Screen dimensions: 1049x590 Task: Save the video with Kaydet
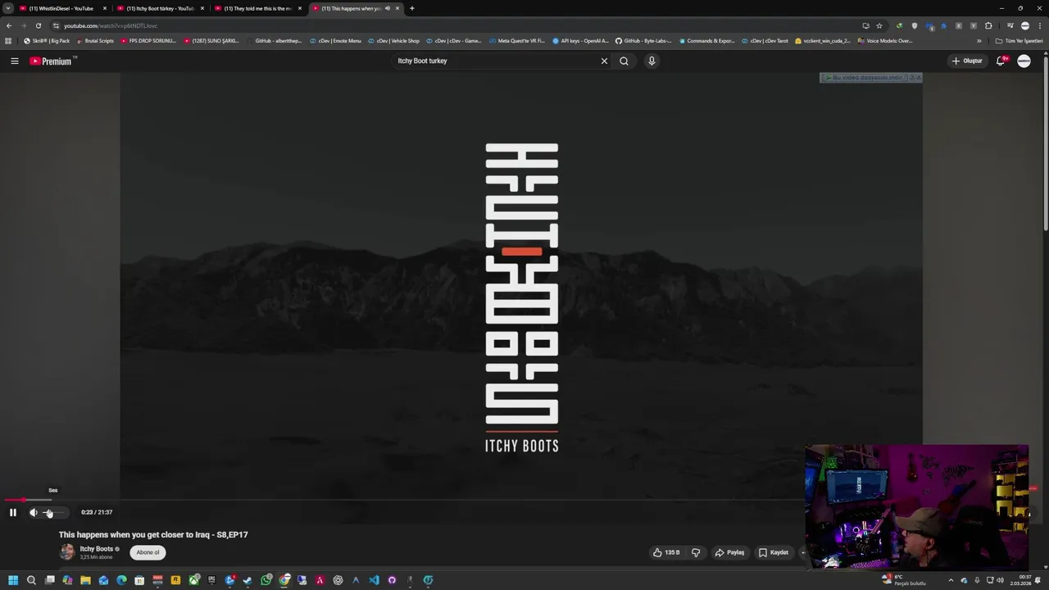(x=774, y=552)
